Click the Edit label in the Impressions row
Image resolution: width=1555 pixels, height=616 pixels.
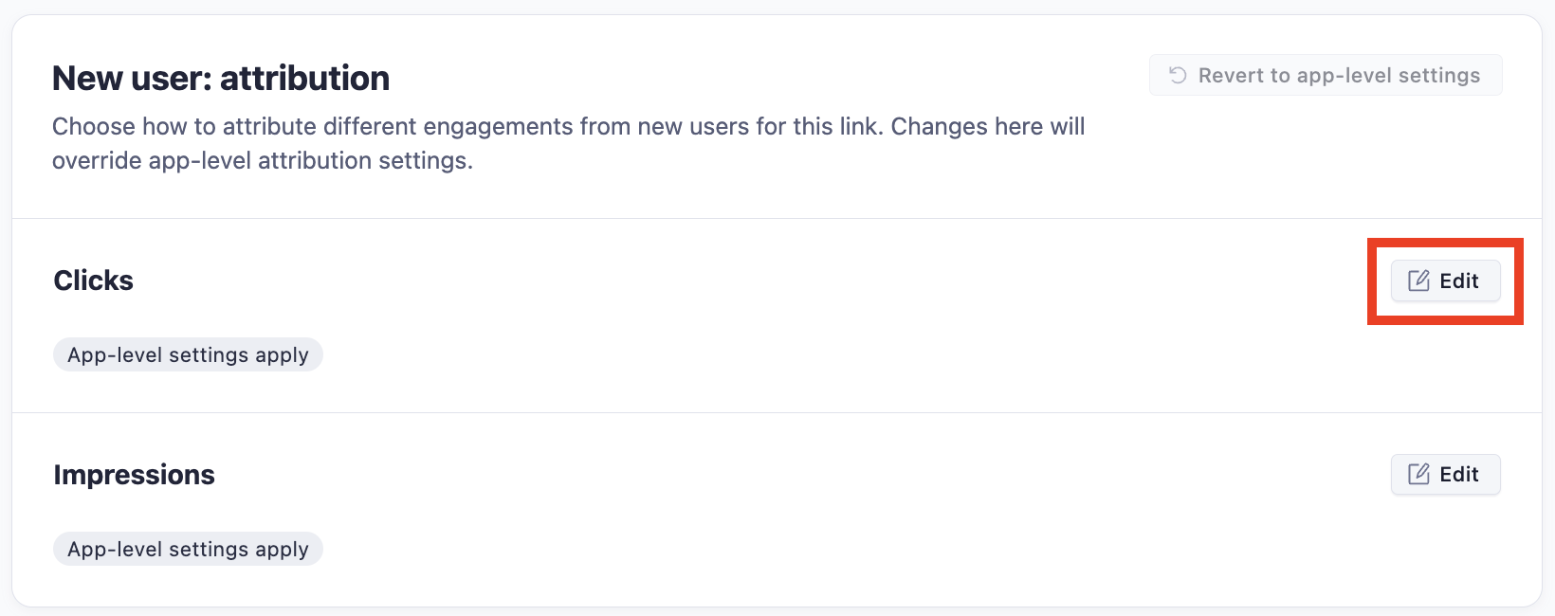click(x=1459, y=474)
